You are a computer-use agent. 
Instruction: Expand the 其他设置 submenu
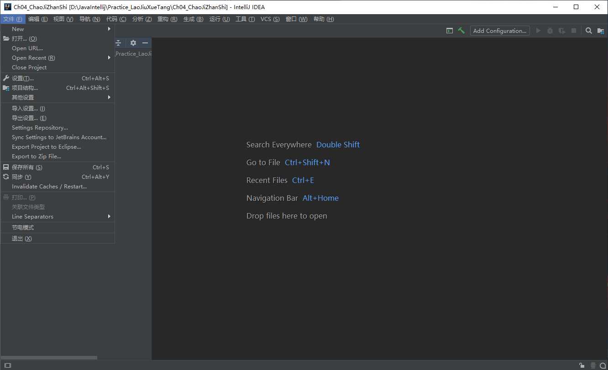pyautogui.click(x=58, y=97)
